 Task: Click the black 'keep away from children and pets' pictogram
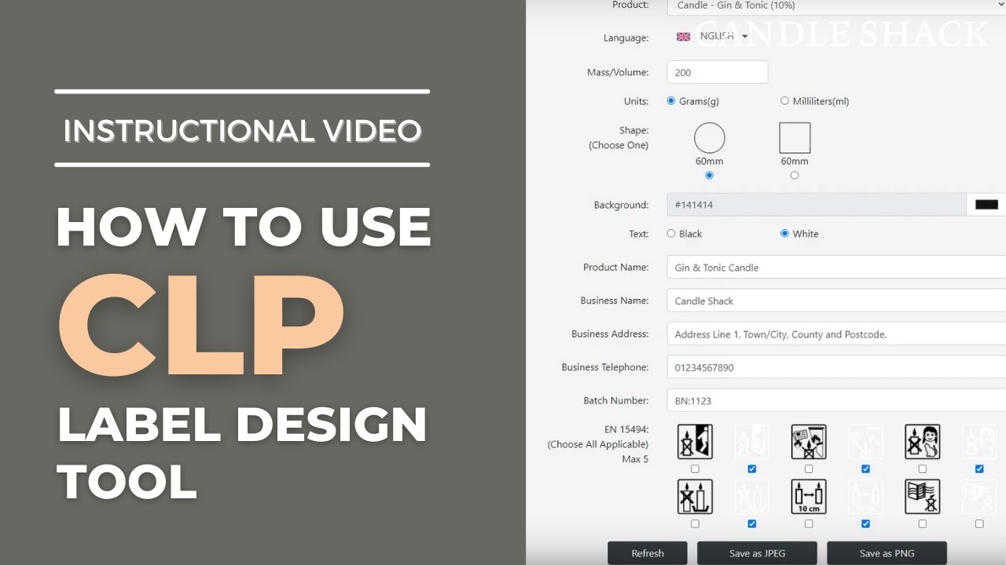[x=922, y=442]
